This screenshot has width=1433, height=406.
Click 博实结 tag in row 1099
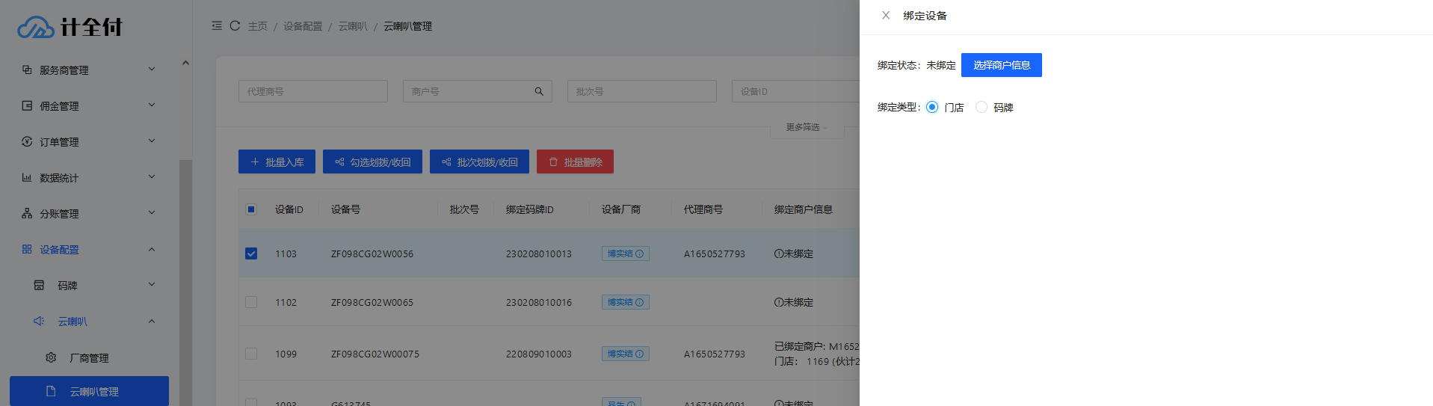(x=625, y=354)
